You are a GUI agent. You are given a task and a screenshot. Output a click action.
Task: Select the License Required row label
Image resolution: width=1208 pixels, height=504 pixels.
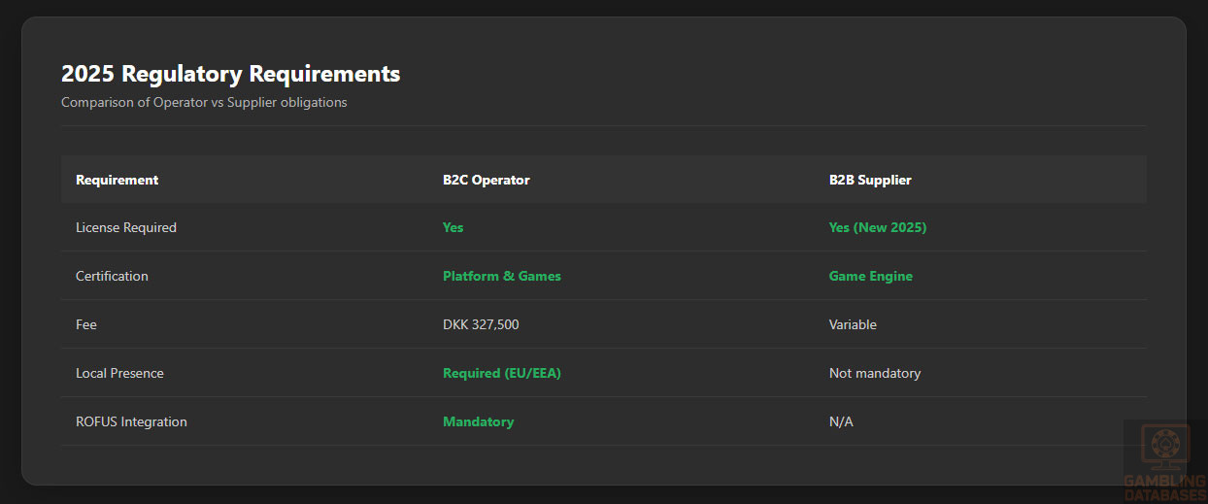(126, 227)
